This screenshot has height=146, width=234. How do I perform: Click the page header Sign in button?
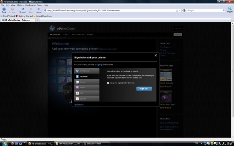coord(178,35)
